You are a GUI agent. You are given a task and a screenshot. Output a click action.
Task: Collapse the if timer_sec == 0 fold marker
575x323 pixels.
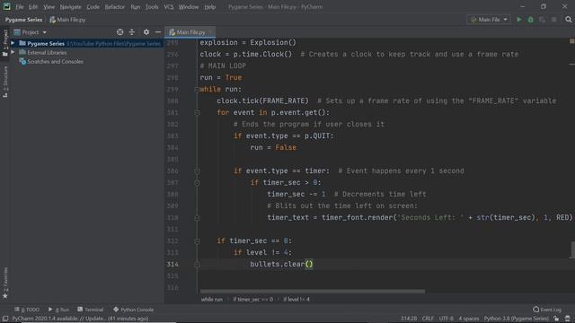pyautogui.click(x=197, y=241)
